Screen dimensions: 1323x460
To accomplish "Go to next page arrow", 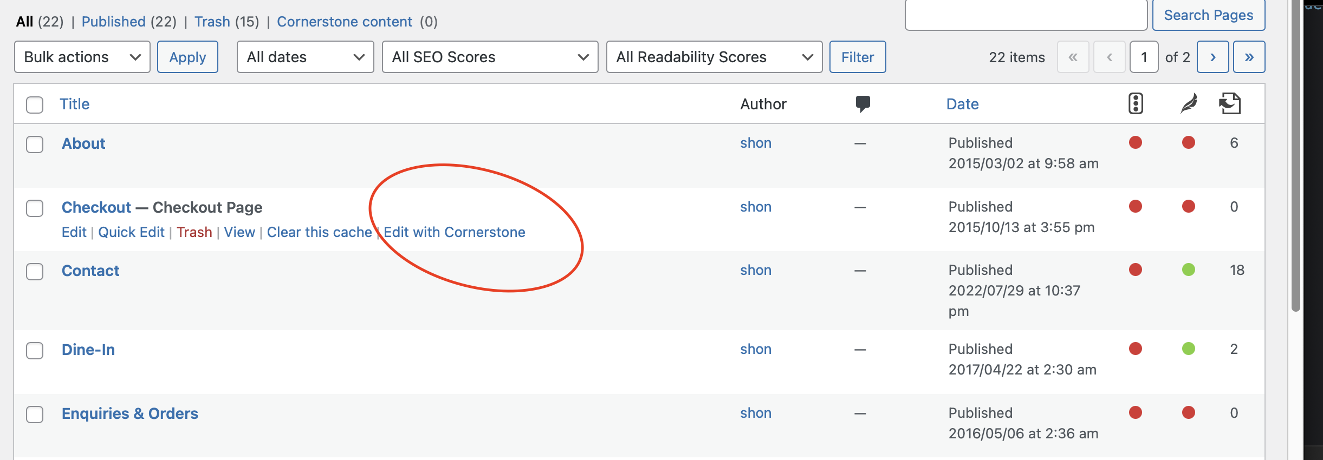I will pos(1213,57).
